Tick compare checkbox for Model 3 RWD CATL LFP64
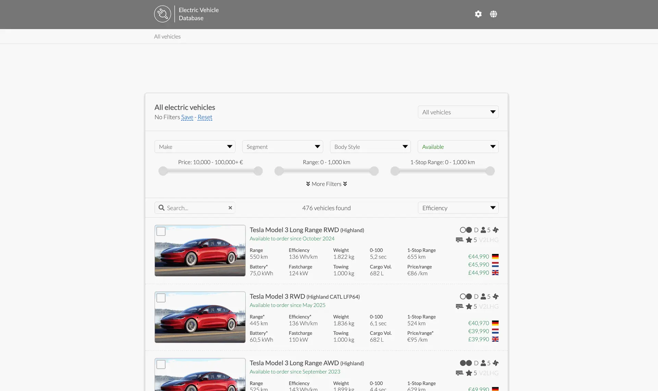 161,298
